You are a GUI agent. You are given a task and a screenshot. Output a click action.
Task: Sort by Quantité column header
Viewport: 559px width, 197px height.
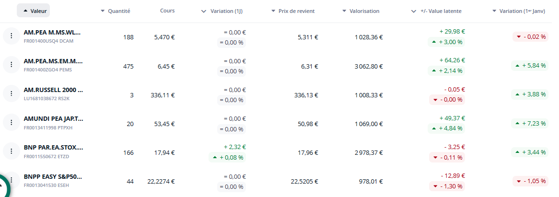pyautogui.click(x=115, y=11)
